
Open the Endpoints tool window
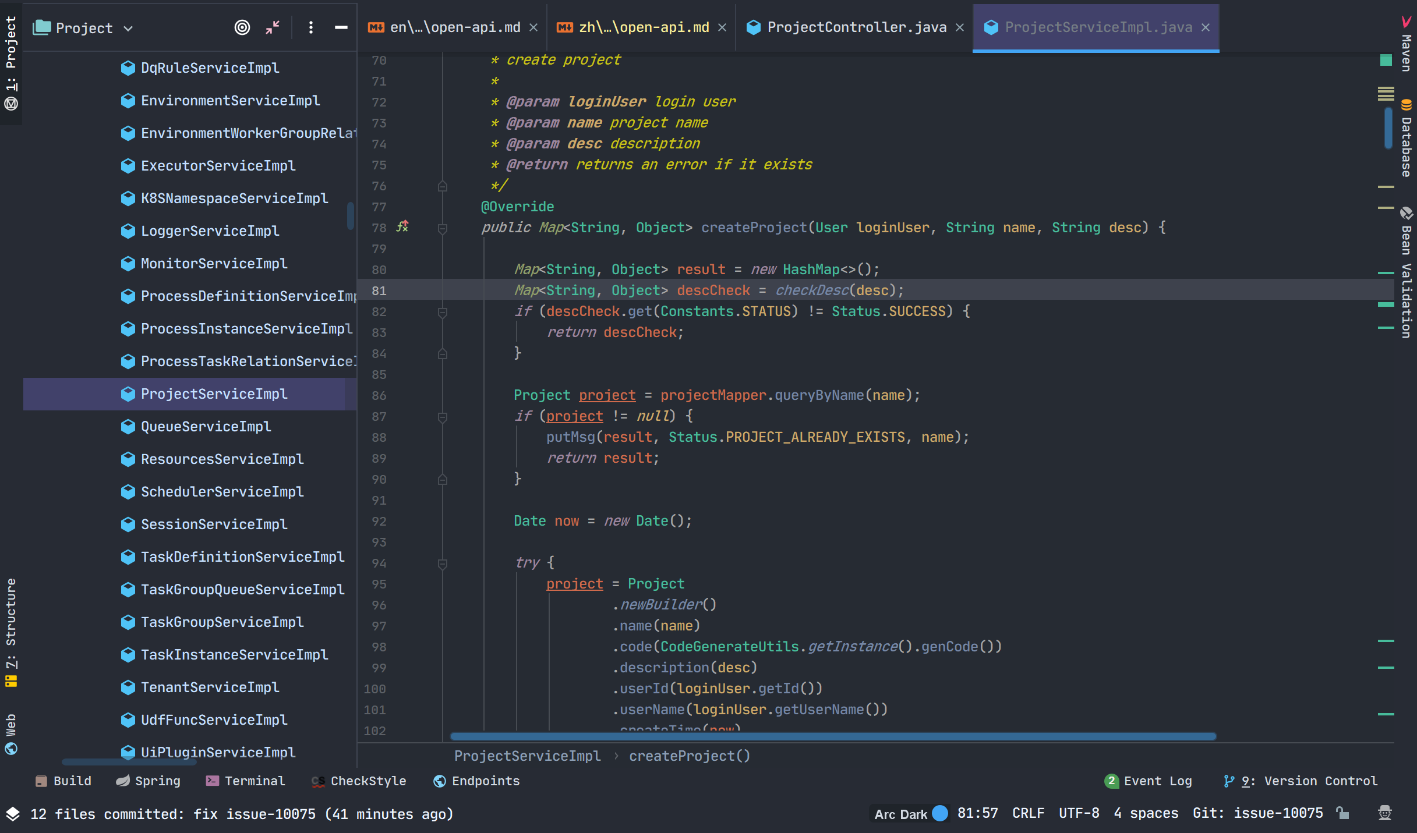[x=476, y=781]
